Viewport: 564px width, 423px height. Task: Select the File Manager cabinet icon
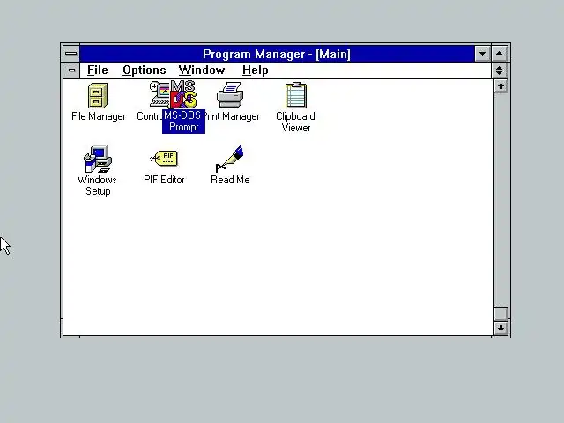[x=98, y=96]
